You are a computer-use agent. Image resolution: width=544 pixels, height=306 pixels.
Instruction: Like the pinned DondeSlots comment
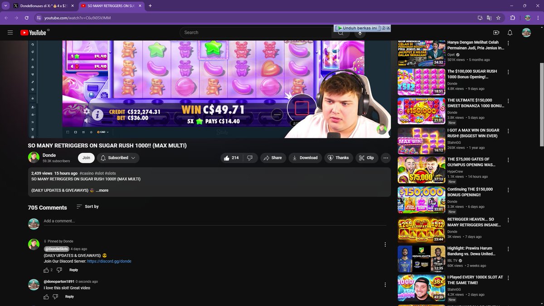pyautogui.click(x=46, y=270)
